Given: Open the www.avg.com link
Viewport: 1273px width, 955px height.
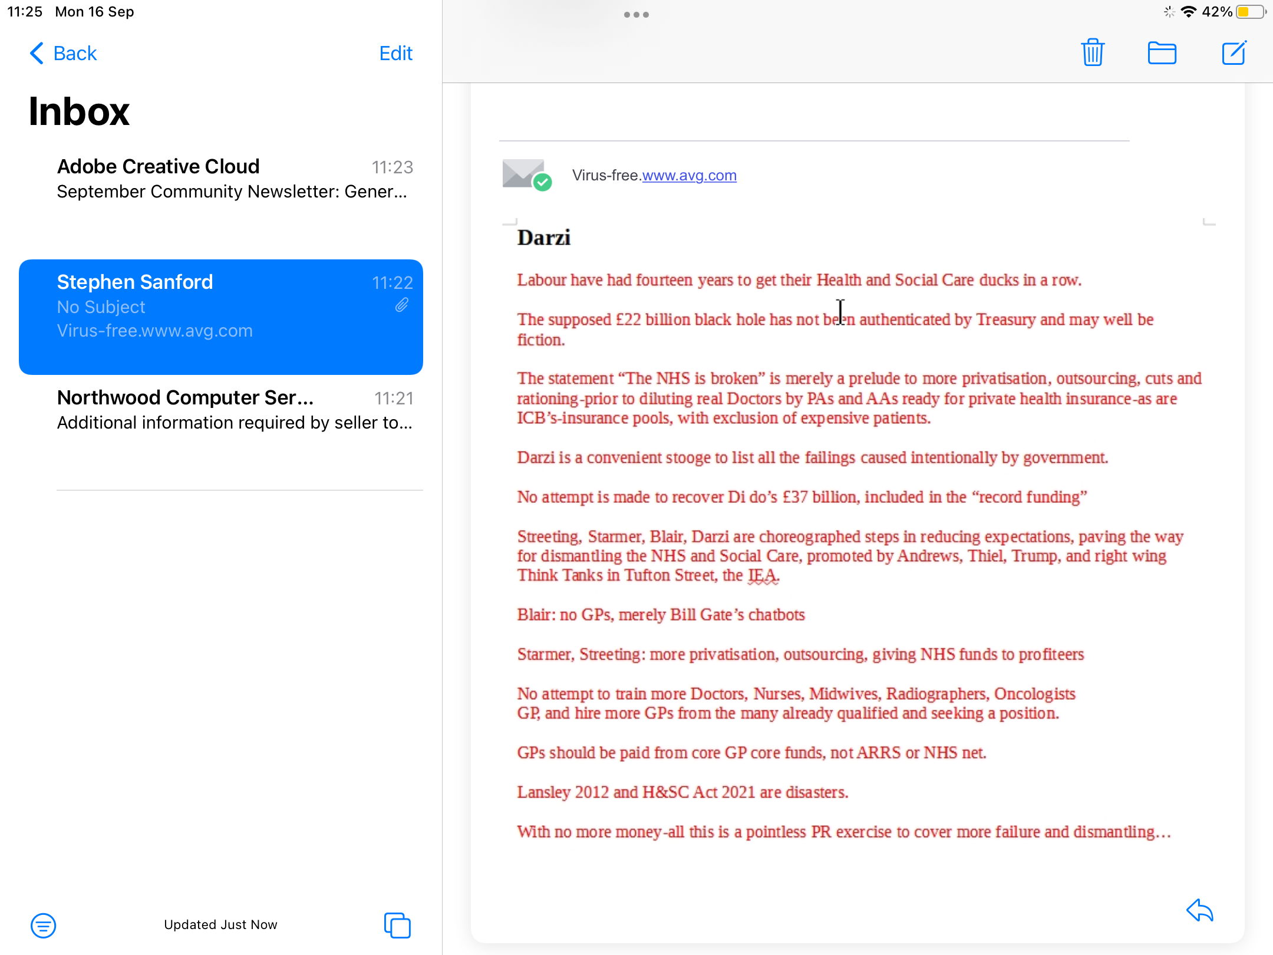Looking at the screenshot, I should point(689,176).
